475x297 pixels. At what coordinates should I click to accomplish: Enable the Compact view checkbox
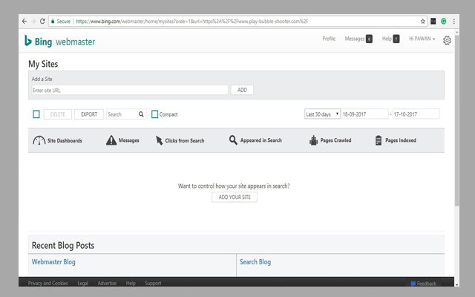tap(155, 114)
